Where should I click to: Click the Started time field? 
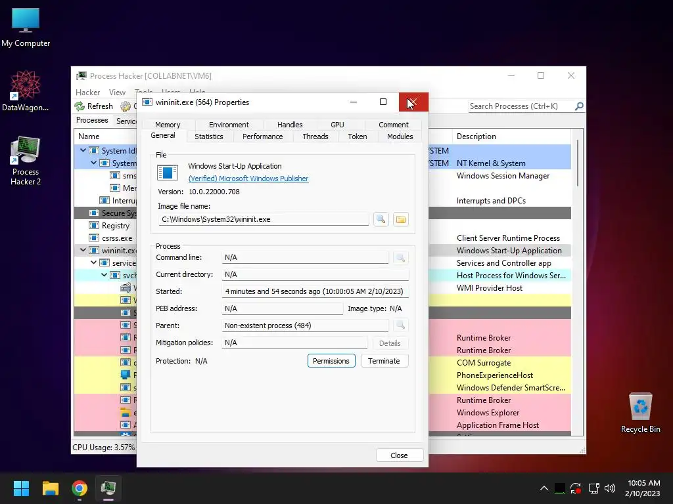tap(315, 291)
